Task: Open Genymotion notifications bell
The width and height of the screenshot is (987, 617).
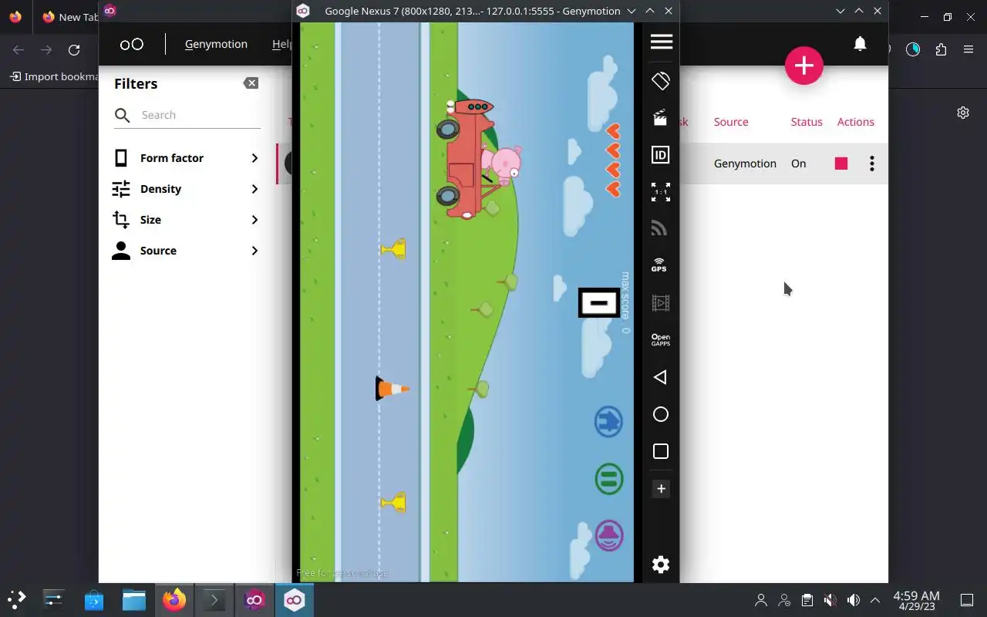Action: 861,44
